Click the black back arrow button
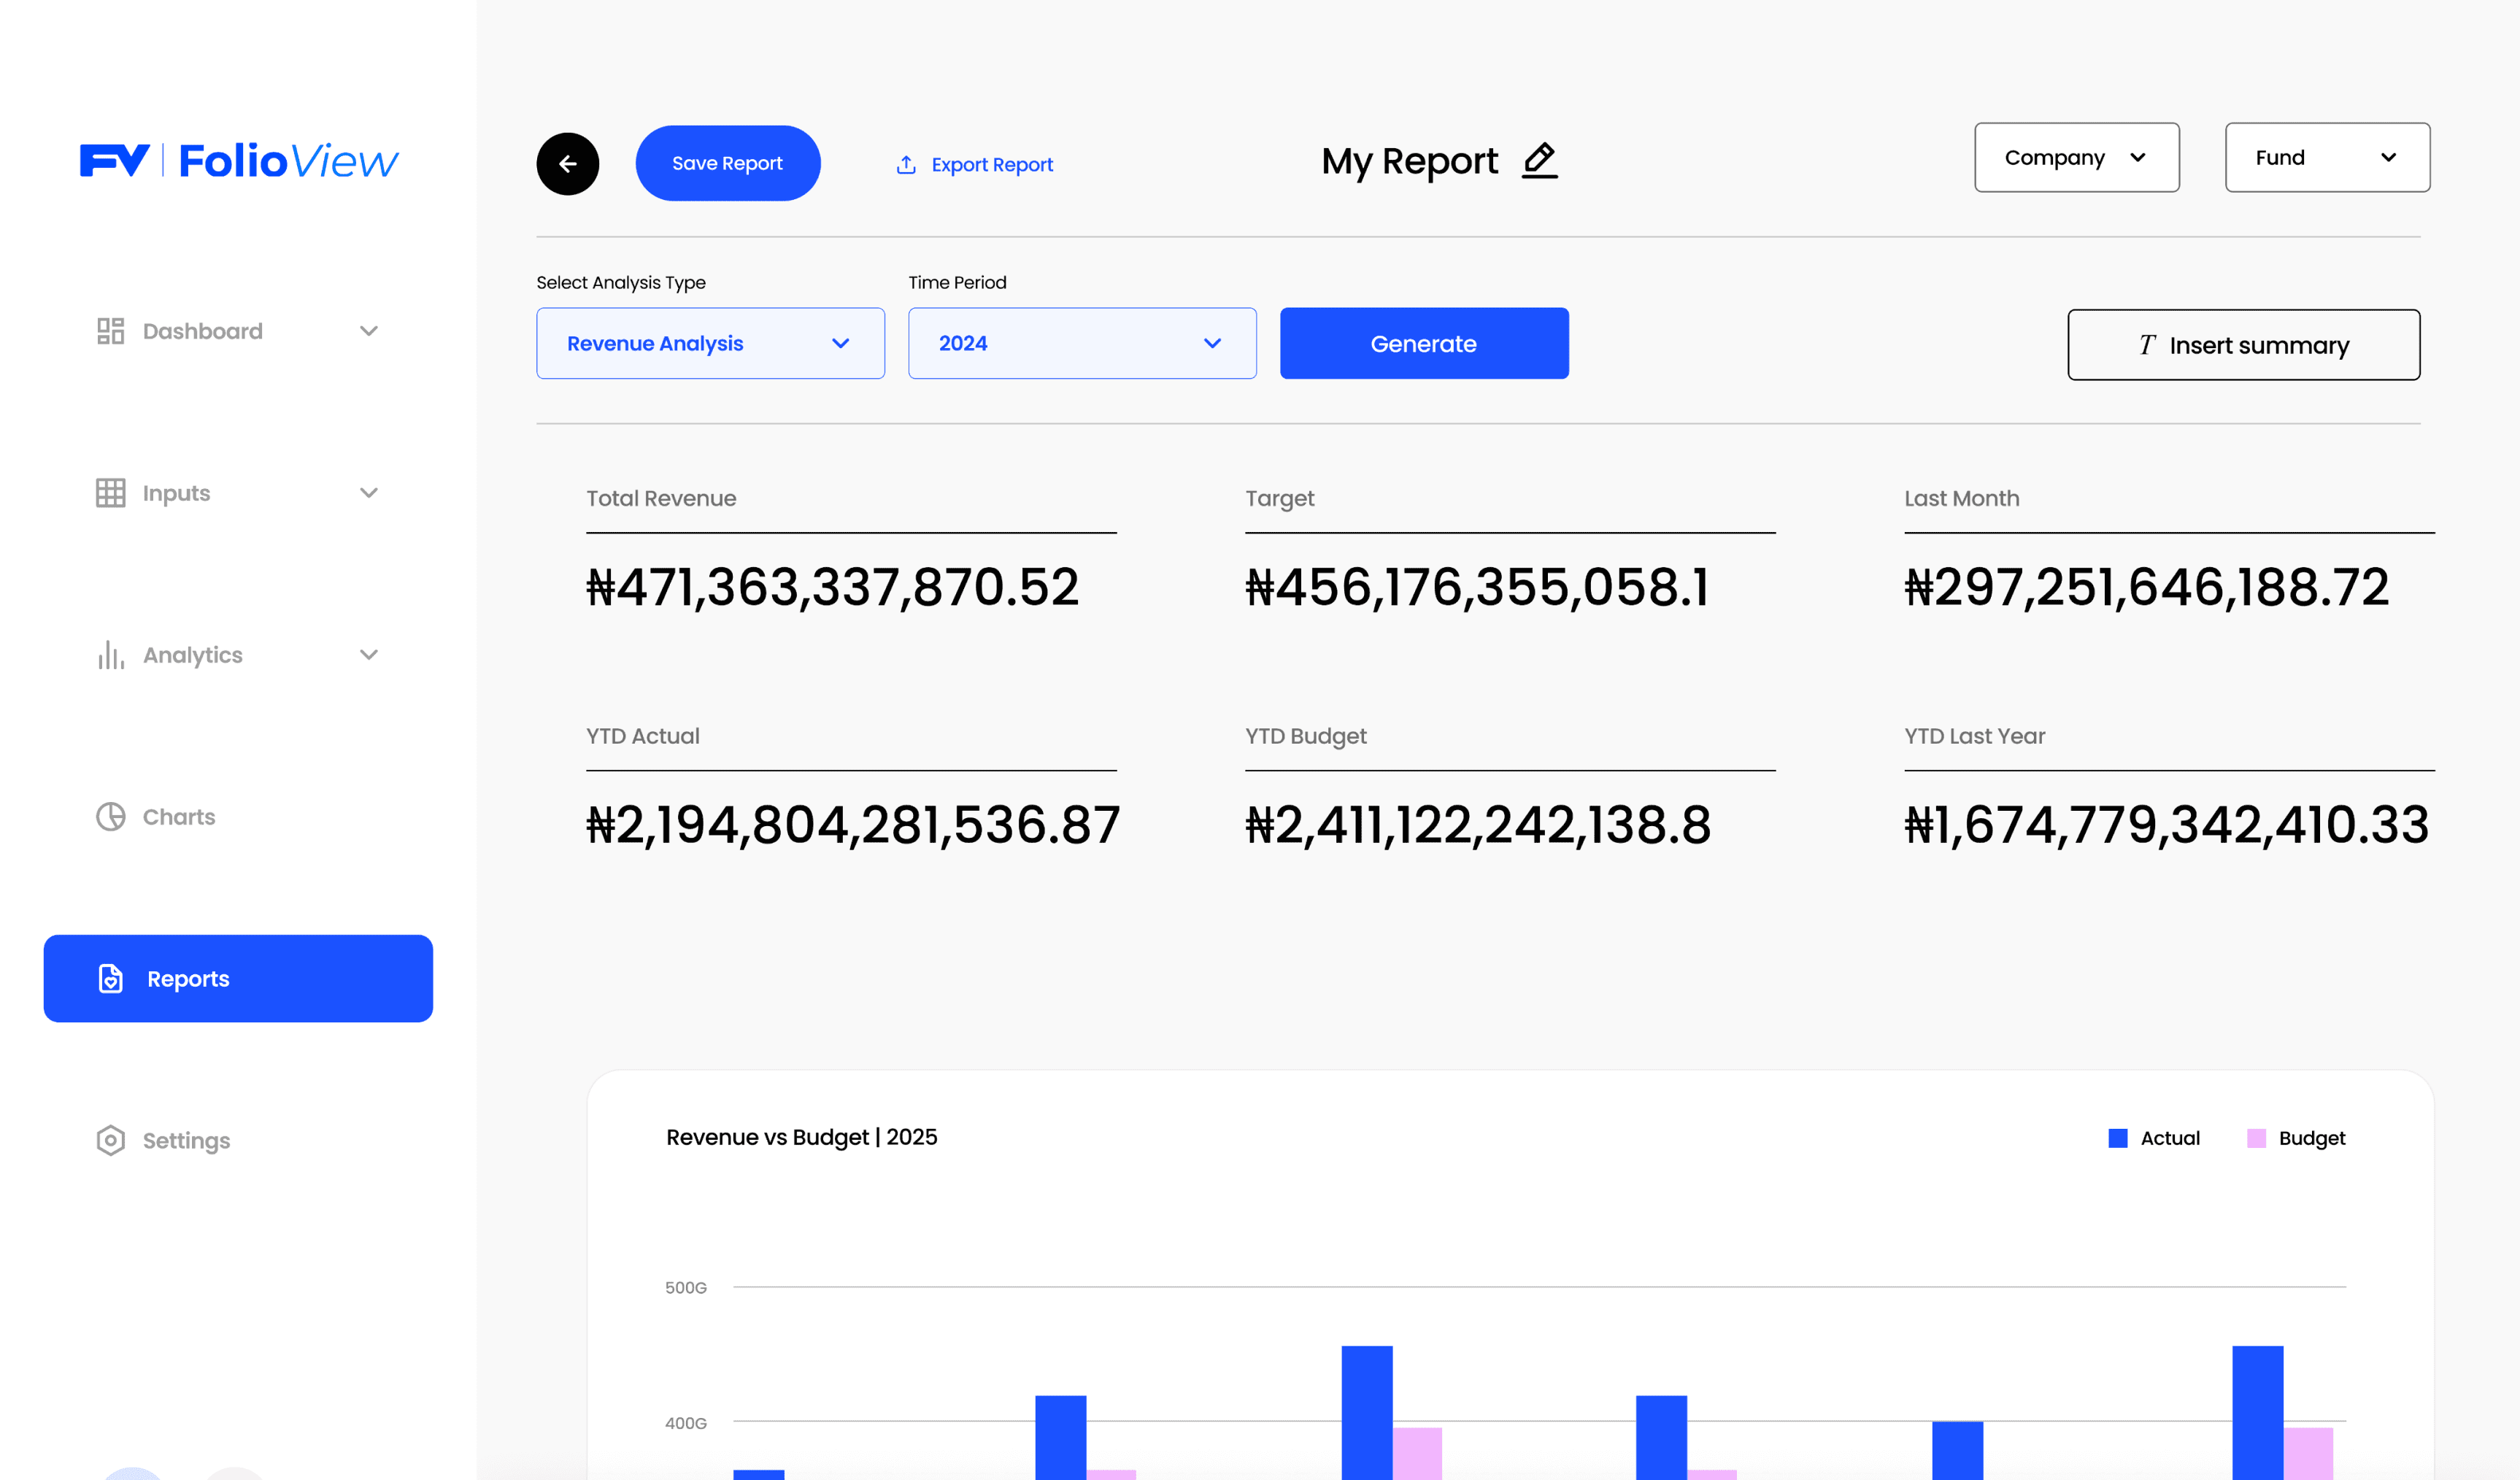This screenshot has height=1480, width=2520. pos(567,163)
